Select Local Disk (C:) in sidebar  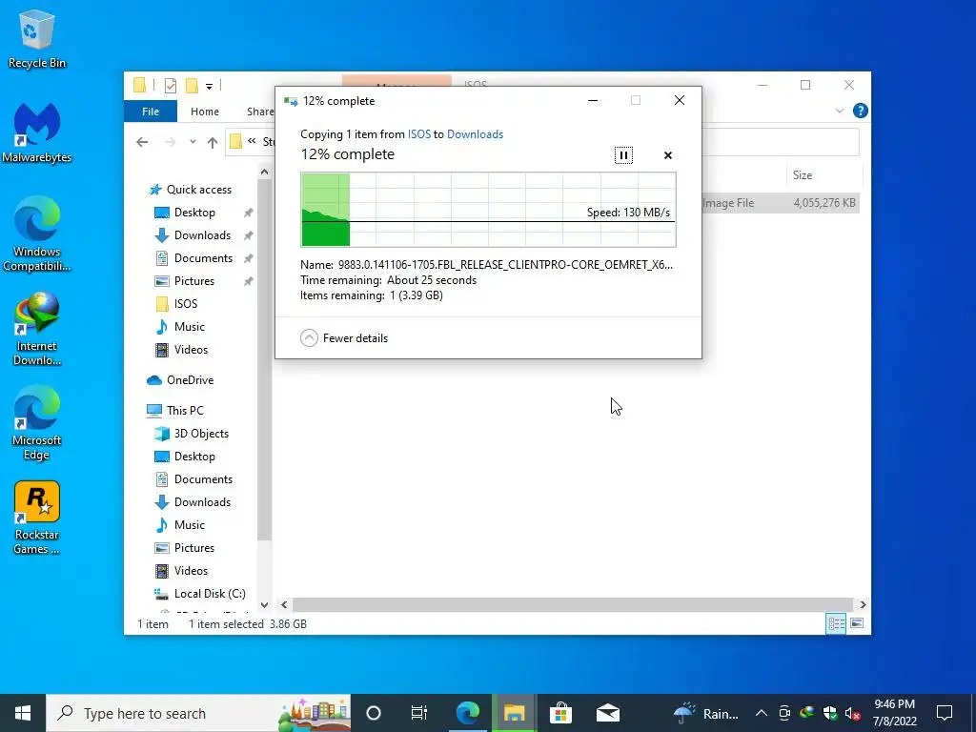(x=200, y=594)
